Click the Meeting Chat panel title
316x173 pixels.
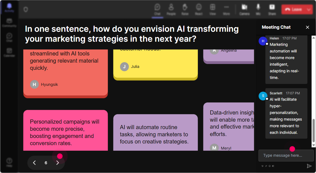[x=276, y=27]
